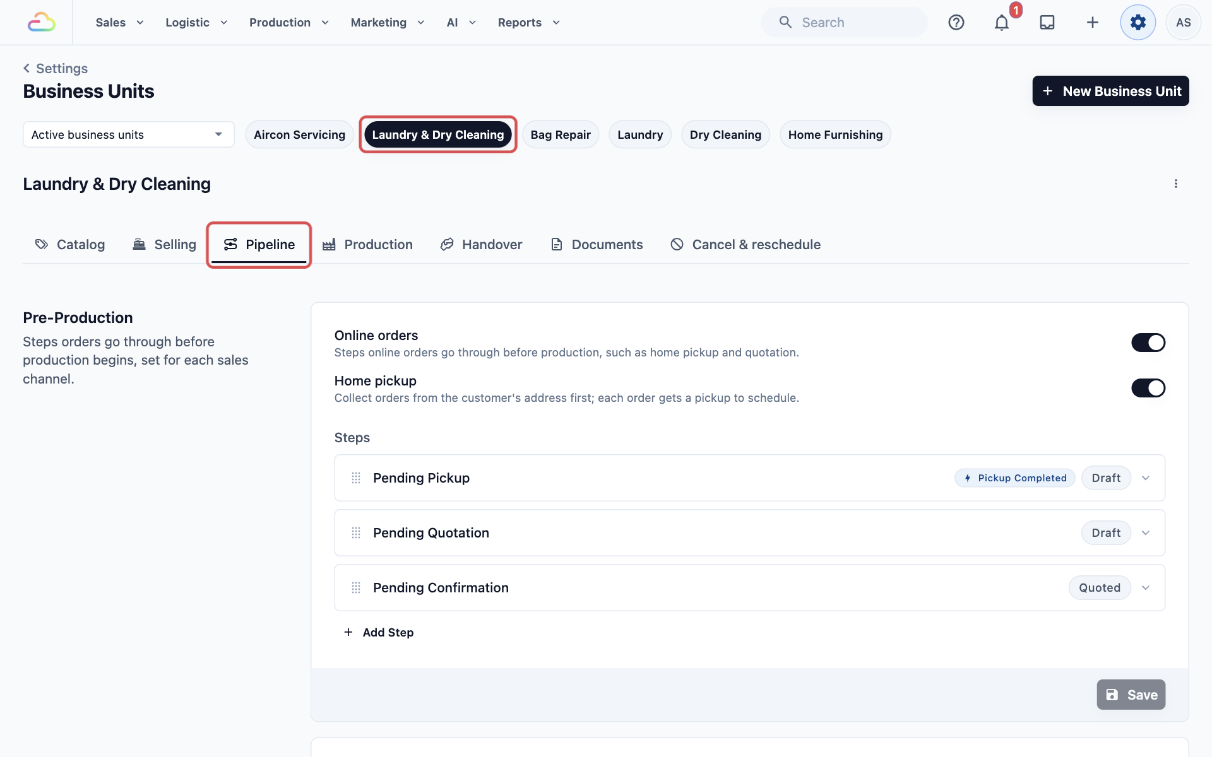Open the inbox tray icon
The width and height of the screenshot is (1212, 757).
1047,22
